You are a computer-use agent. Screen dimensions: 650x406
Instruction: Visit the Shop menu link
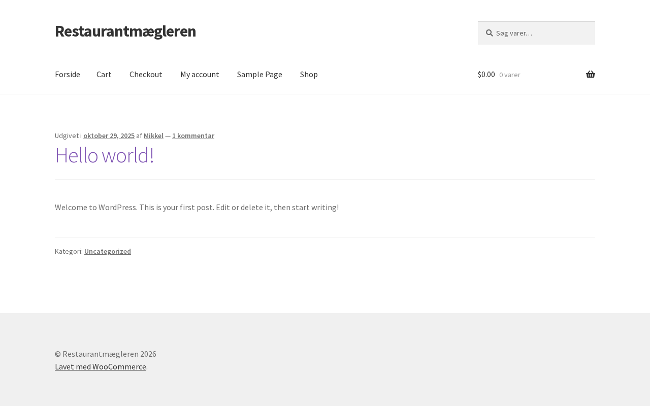point(309,74)
